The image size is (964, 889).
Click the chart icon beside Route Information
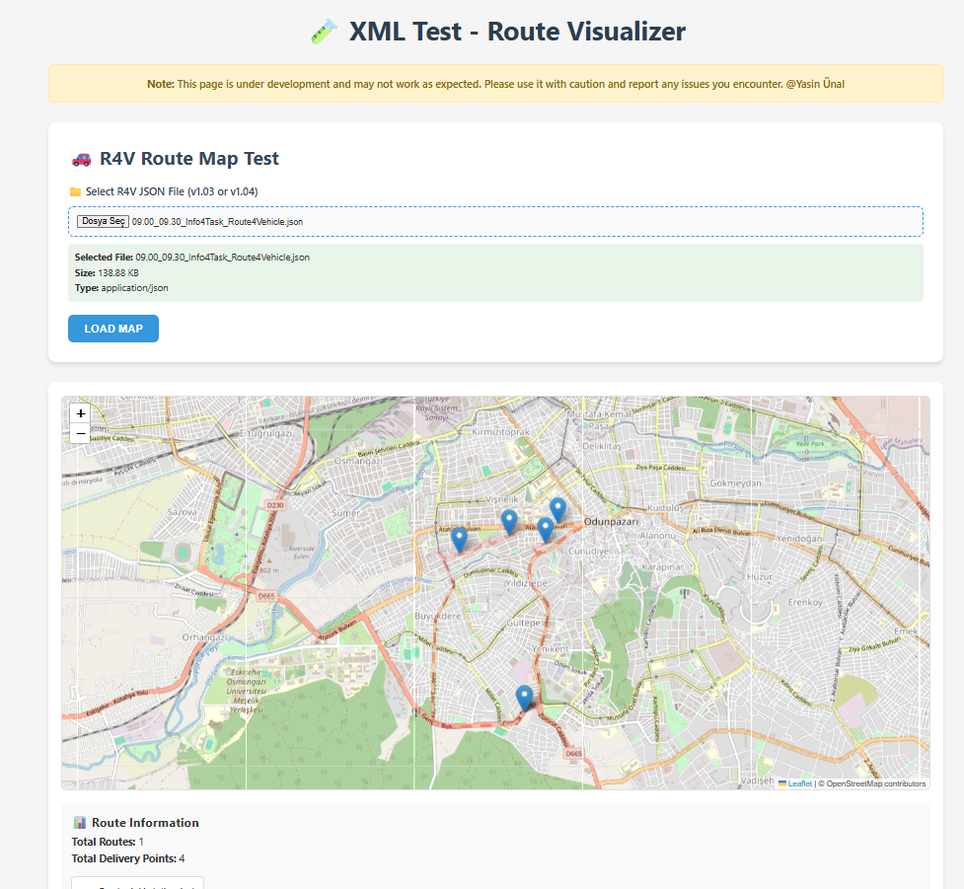(80, 823)
